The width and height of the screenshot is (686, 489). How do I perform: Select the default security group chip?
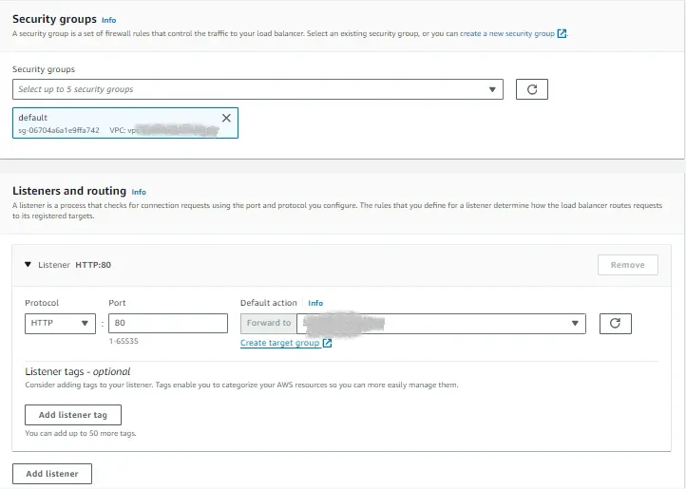tap(125, 122)
